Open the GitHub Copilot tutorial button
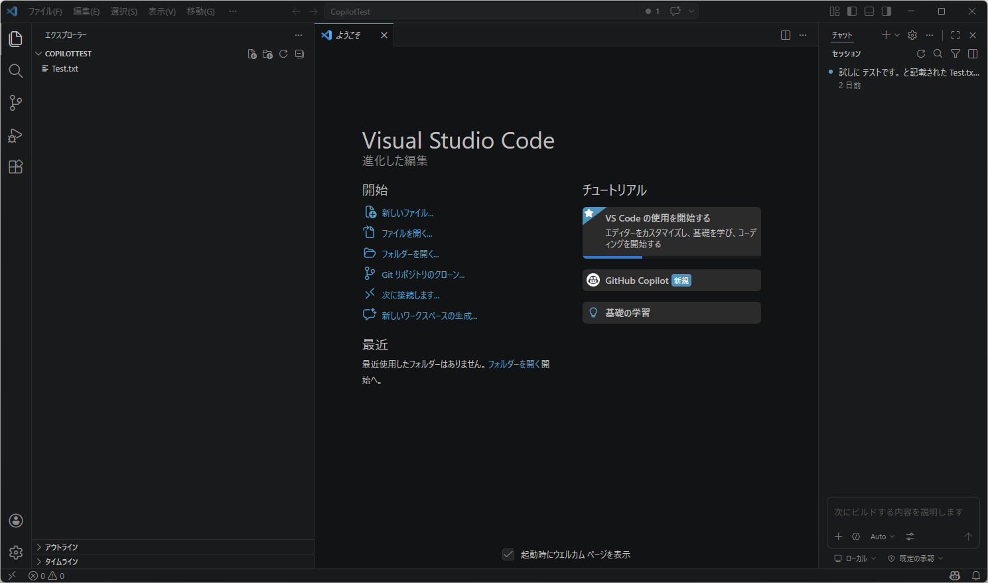Image resolution: width=988 pixels, height=583 pixels. point(671,281)
